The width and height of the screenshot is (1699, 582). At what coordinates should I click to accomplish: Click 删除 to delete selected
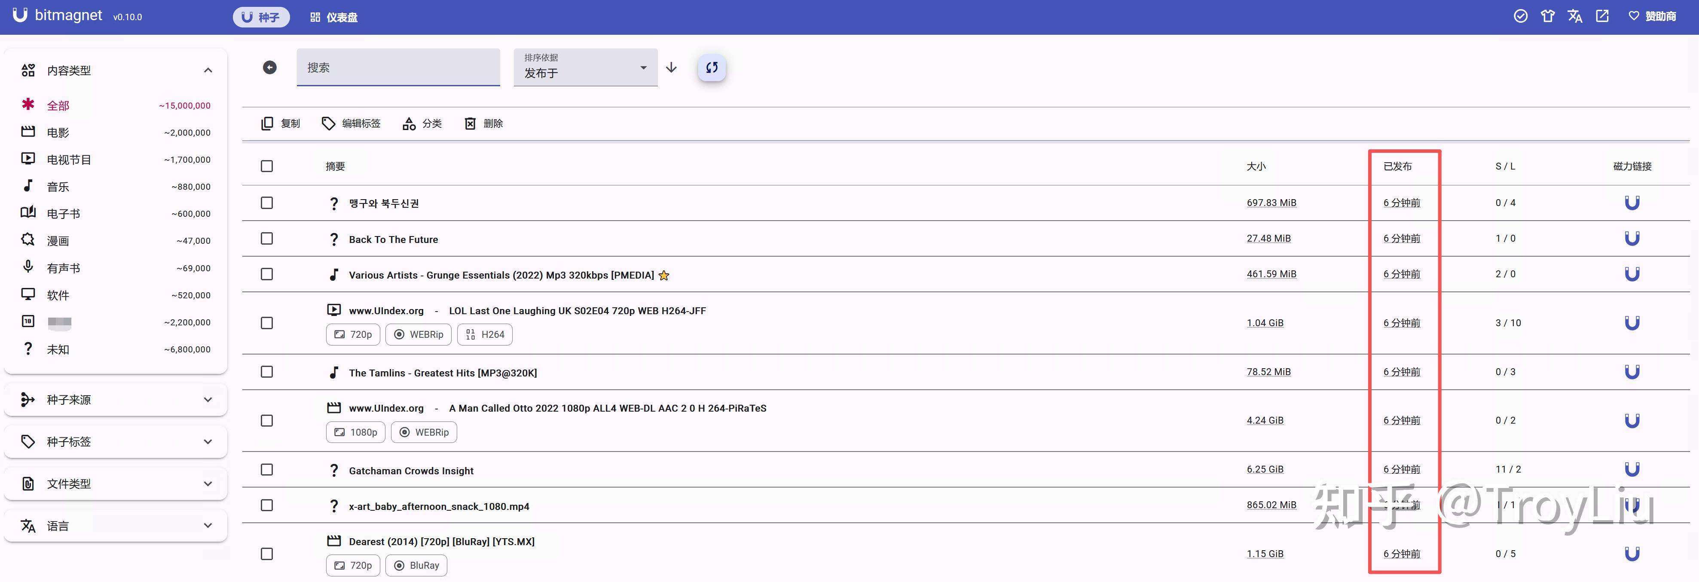(x=483, y=123)
